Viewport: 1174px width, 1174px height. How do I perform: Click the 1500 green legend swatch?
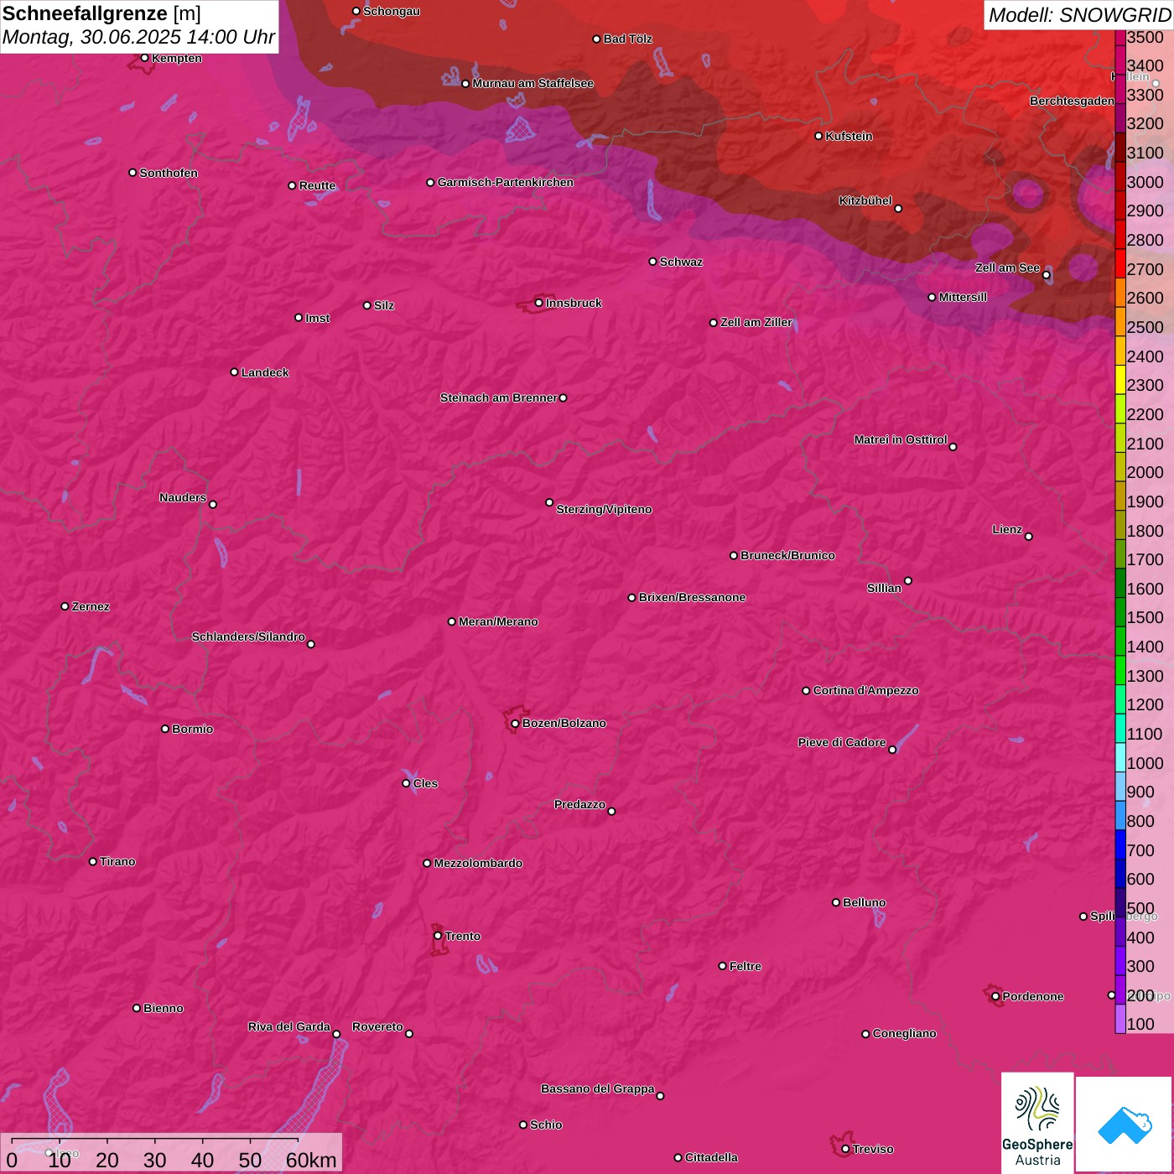click(x=1120, y=611)
